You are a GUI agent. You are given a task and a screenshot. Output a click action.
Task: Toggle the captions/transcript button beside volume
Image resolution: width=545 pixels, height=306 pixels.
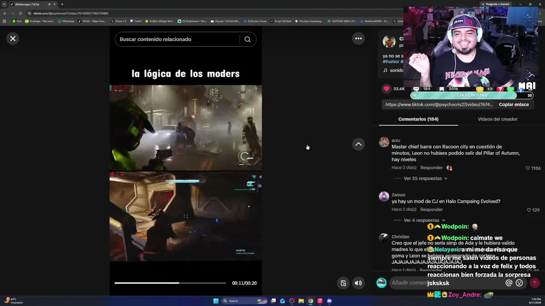coord(343,283)
